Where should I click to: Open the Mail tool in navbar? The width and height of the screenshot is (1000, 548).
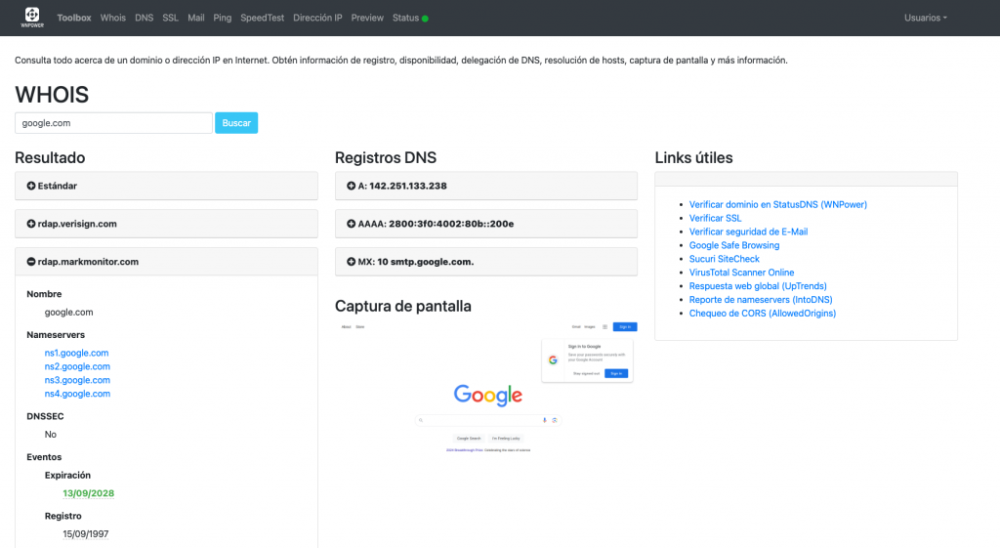click(x=195, y=18)
